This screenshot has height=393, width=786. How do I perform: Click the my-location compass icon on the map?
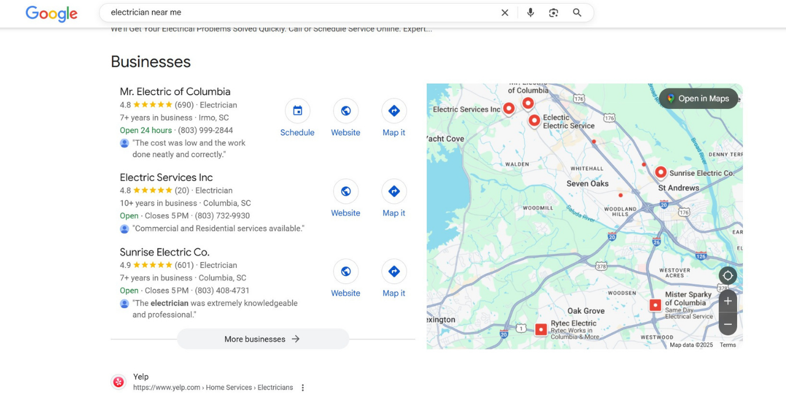[x=728, y=275]
